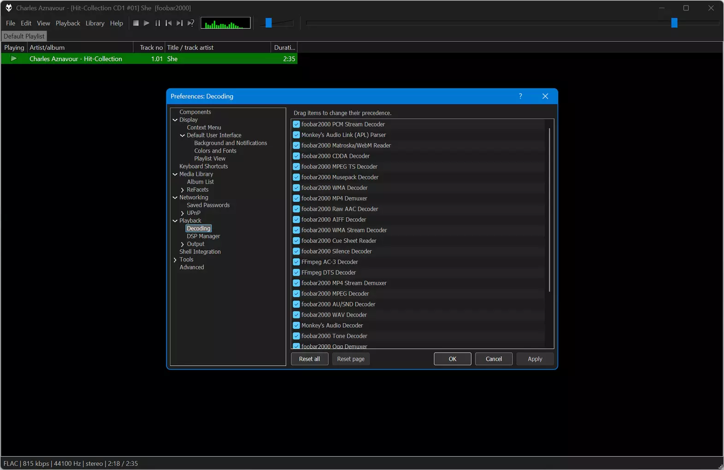Collapse Default User Interface node

(182, 135)
